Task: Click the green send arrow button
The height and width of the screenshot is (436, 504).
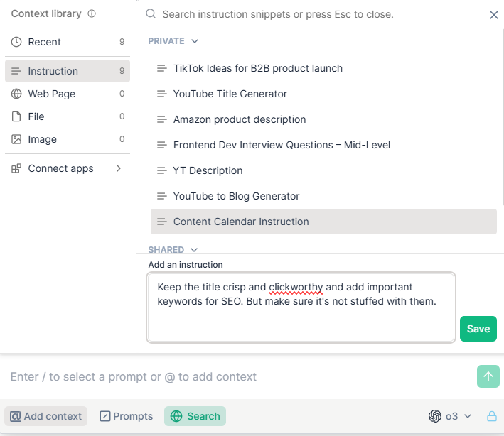Action: (488, 376)
